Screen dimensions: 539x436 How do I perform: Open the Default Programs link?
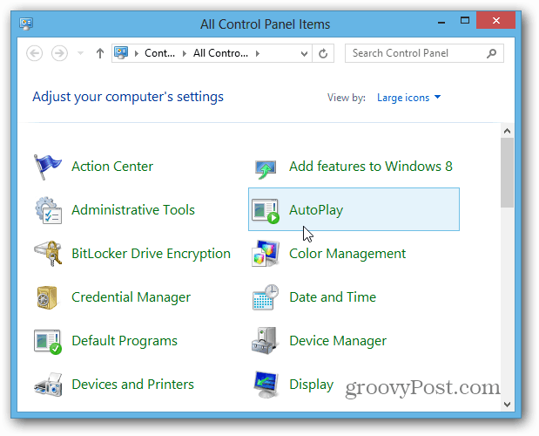[125, 341]
